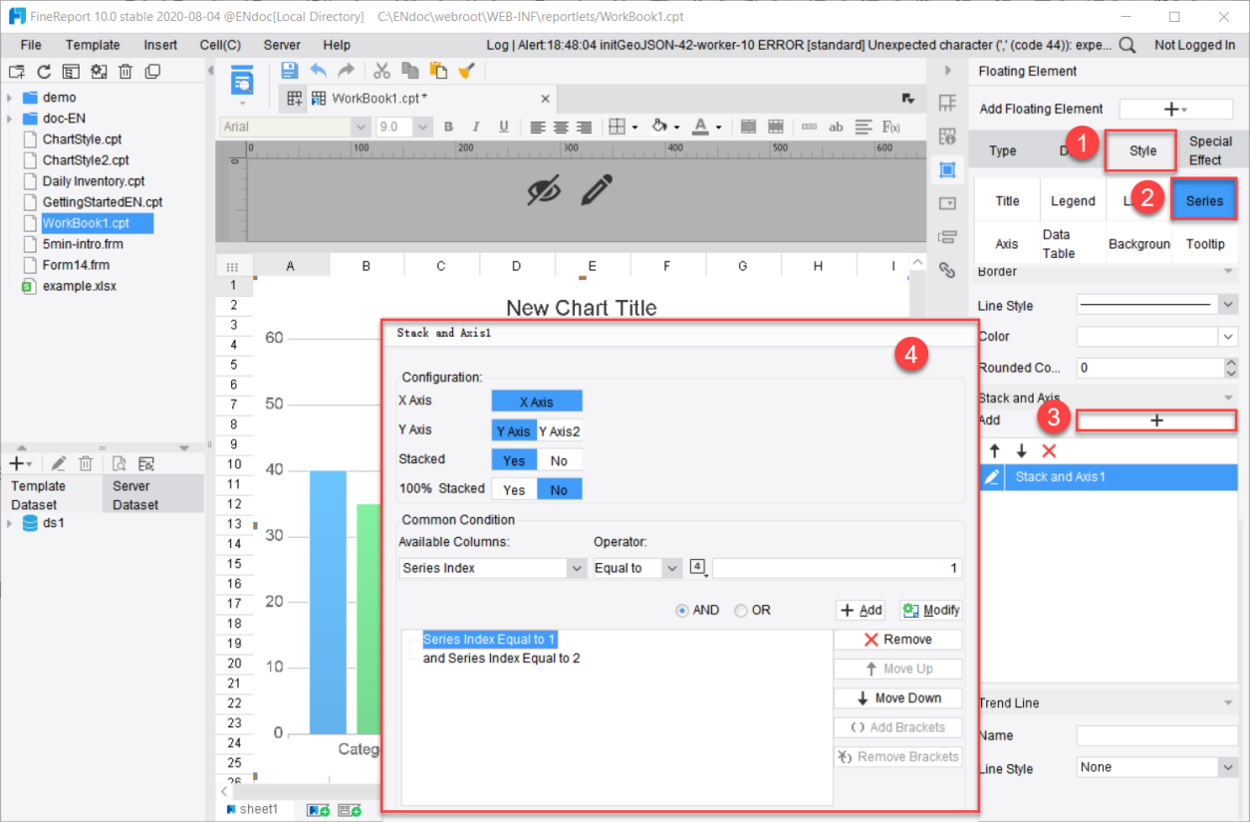The width and height of the screenshot is (1250, 822).
Task: Open the border Color picker dropdown
Action: point(1227,337)
